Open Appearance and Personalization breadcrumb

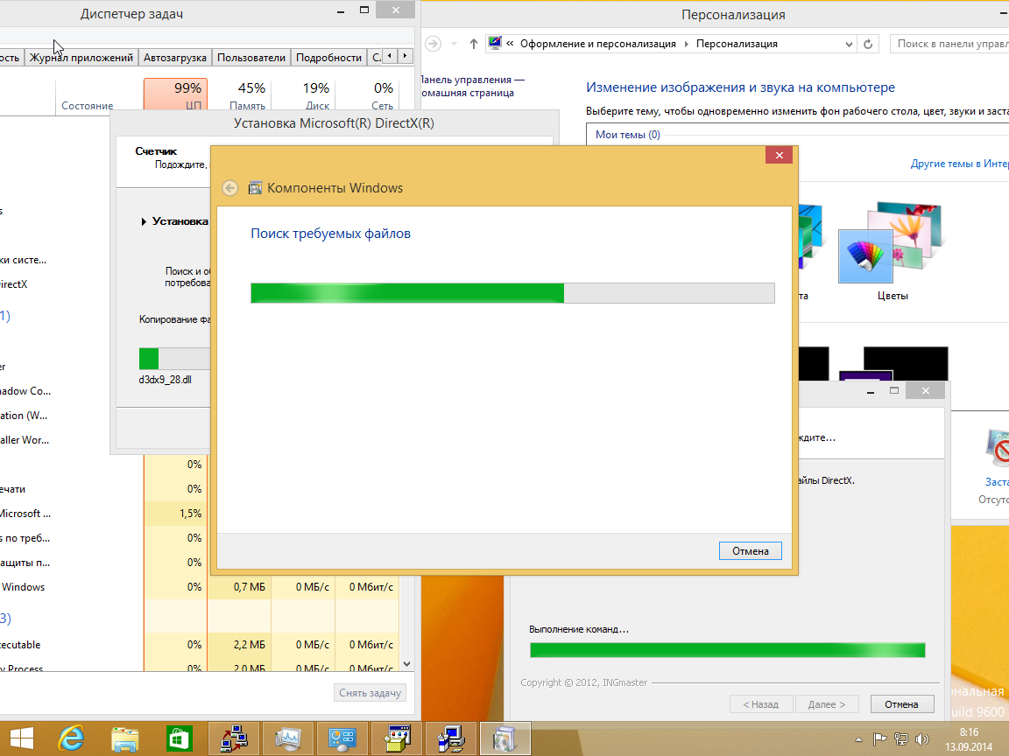[x=598, y=44]
